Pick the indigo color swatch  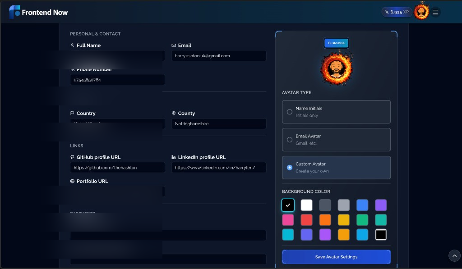pos(306,235)
